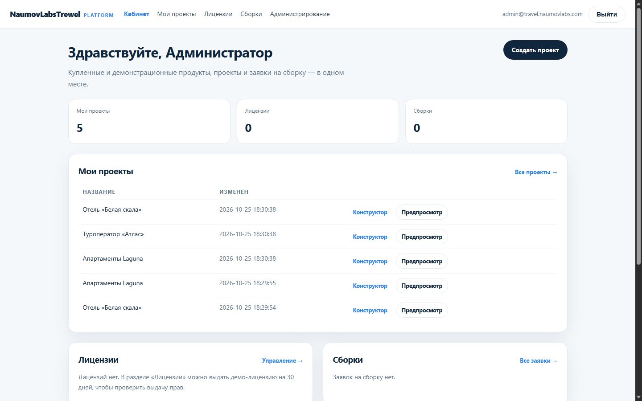Viewport: 642px width, 401px height.
Task: Click the text Заявок на сборку нет.
Action: [x=364, y=377]
